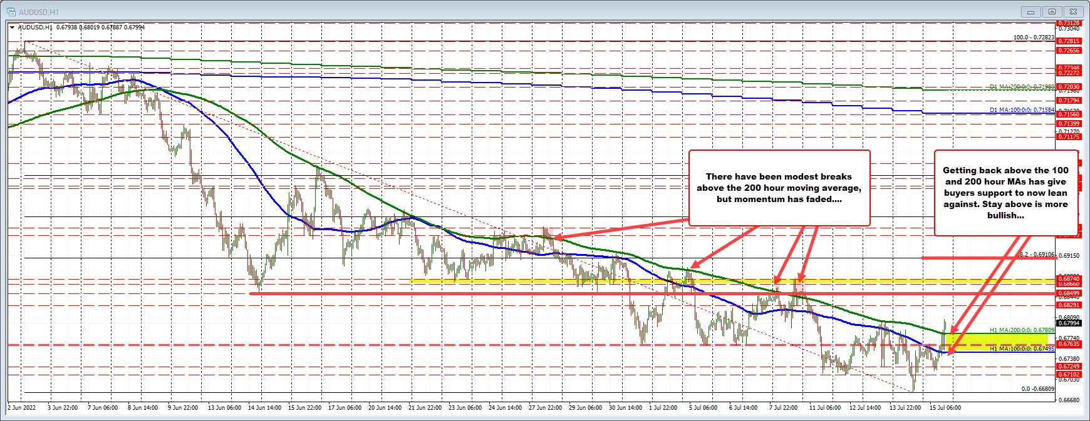Select the 0.67102 red price level label
Screen dimensions: 1090x421
[1068, 374]
